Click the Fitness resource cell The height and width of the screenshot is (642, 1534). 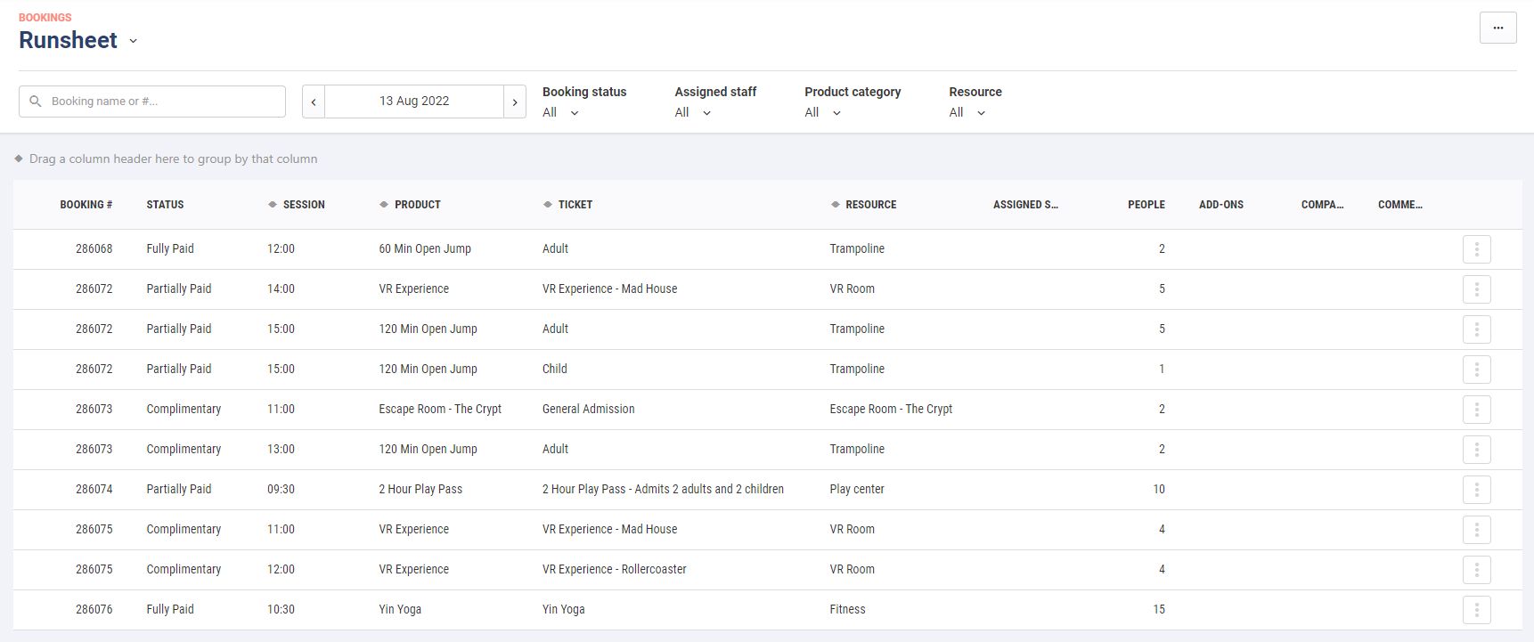[x=847, y=610]
